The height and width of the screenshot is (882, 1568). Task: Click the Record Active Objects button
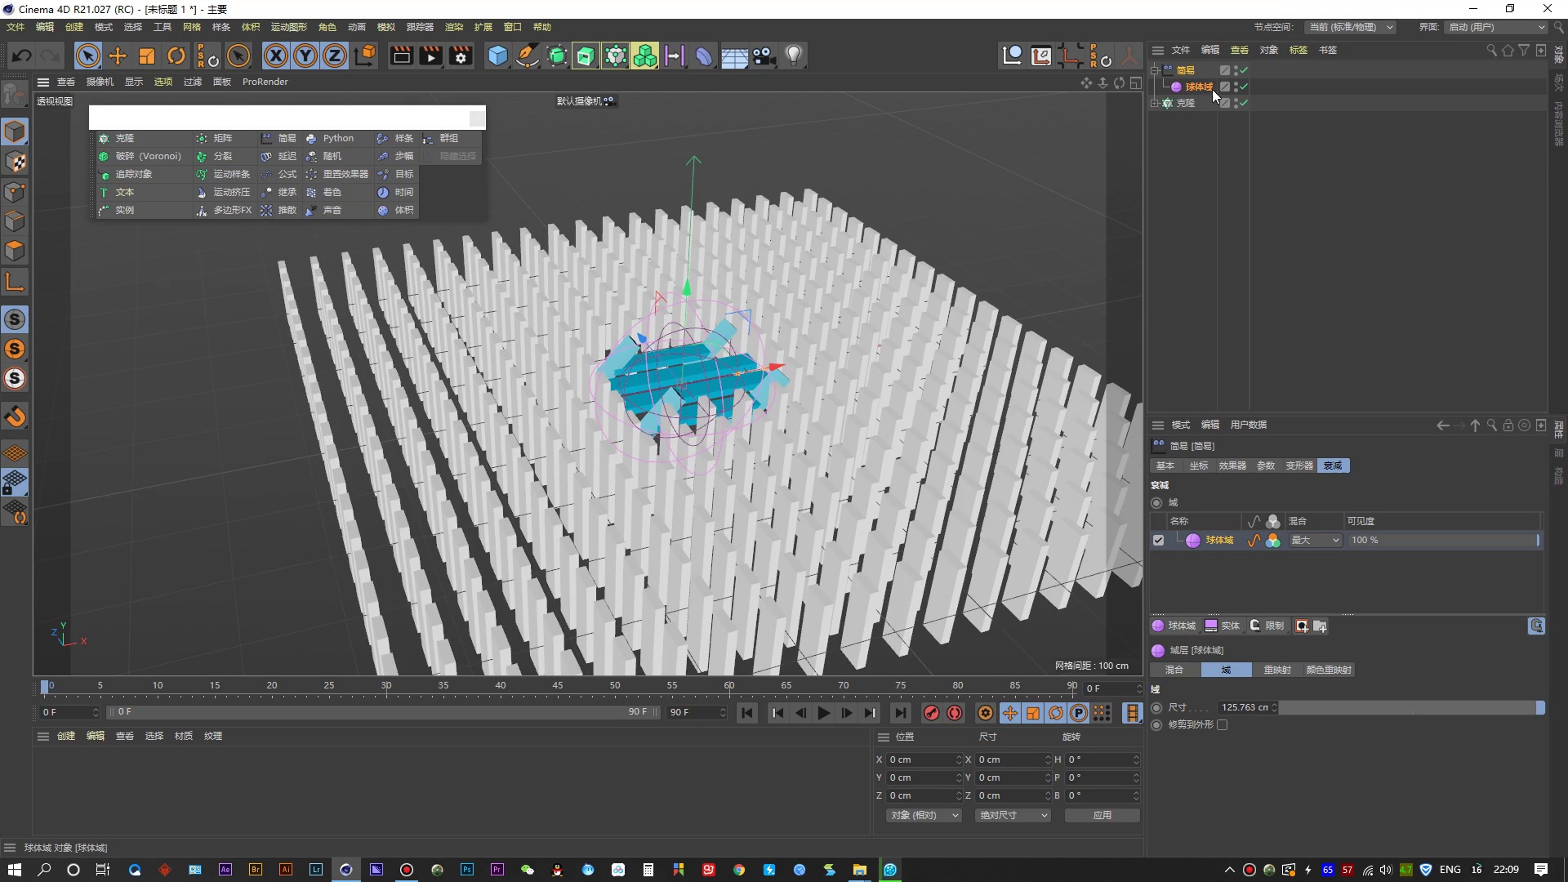931,713
